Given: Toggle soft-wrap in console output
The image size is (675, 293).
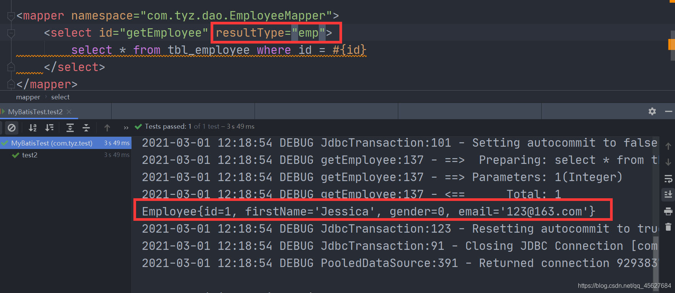Looking at the screenshot, I should coord(668,178).
